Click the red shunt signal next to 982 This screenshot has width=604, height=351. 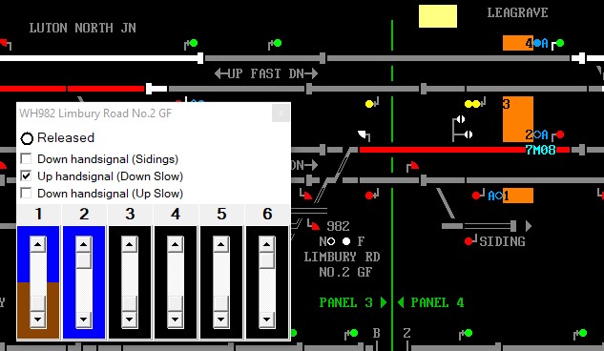click(x=315, y=225)
